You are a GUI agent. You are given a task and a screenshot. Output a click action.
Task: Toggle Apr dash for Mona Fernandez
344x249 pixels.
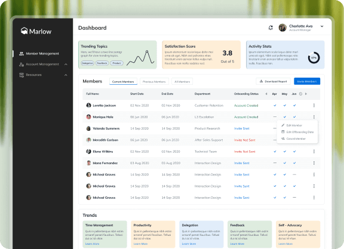[x=275, y=163]
